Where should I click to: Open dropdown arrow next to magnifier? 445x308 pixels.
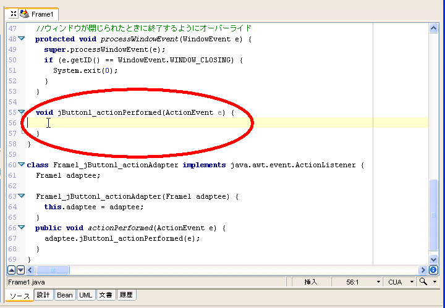tap(434, 282)
